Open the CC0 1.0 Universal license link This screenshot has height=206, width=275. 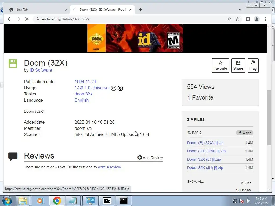pos(92,88)
